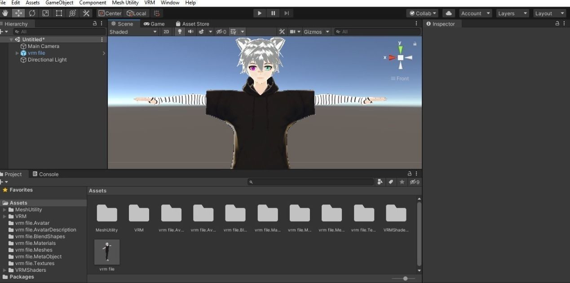570x283 pixels.
Task: Click the Play button
Action: (x=259, y=13)
